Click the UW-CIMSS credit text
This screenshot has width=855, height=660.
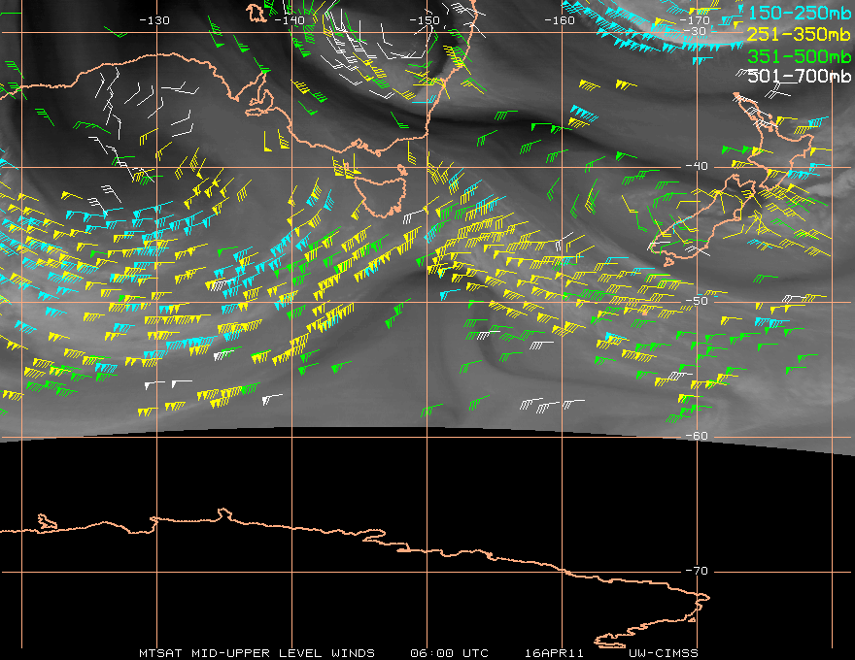point(663,653)
